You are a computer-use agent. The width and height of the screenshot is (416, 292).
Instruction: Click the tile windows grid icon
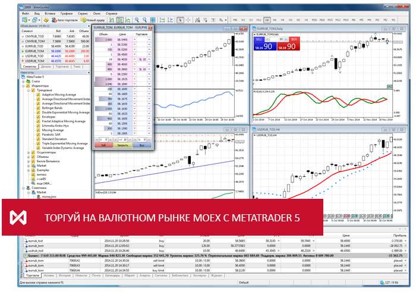pyautogui.click(x=153, y=20)
